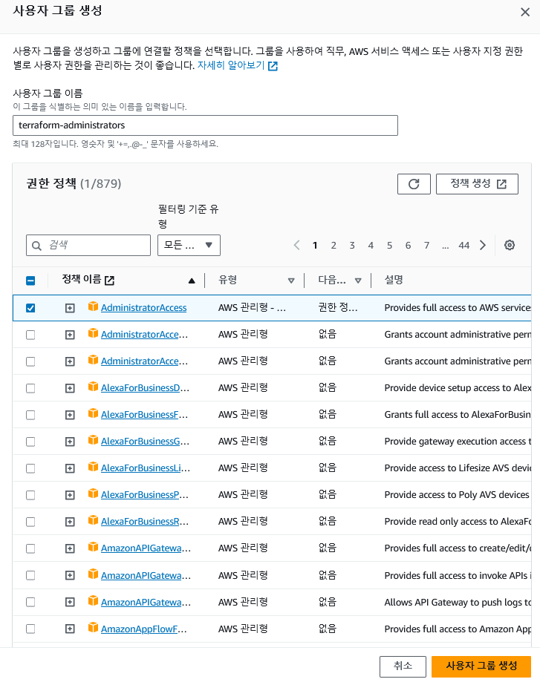Check the AmazonAppFlowF policy checkbox
Viewport: 540px width, 682px height.
(30, 629)
